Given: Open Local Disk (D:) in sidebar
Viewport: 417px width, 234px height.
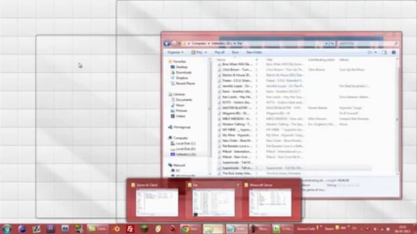Looking at the screenshot, I should 186,149.
